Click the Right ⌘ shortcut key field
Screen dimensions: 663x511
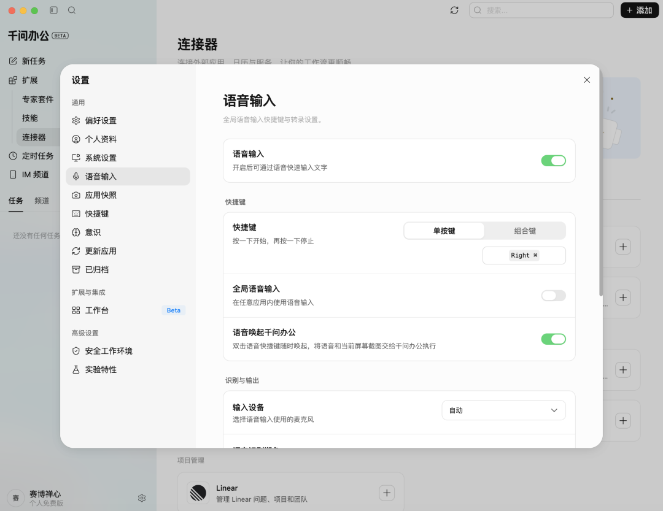click(x=524, y=255)
